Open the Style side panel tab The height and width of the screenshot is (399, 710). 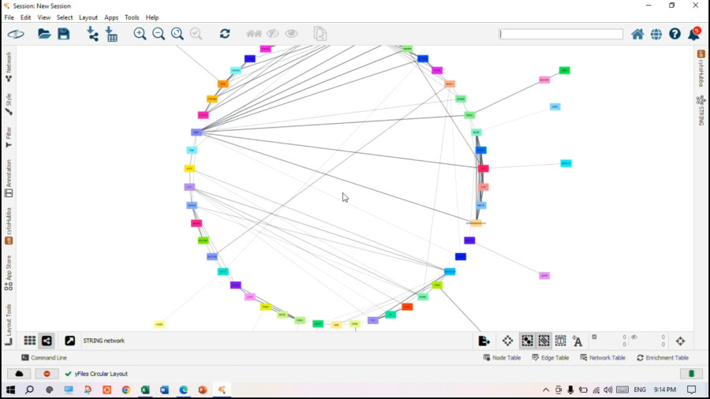click(x=8, y=104)
